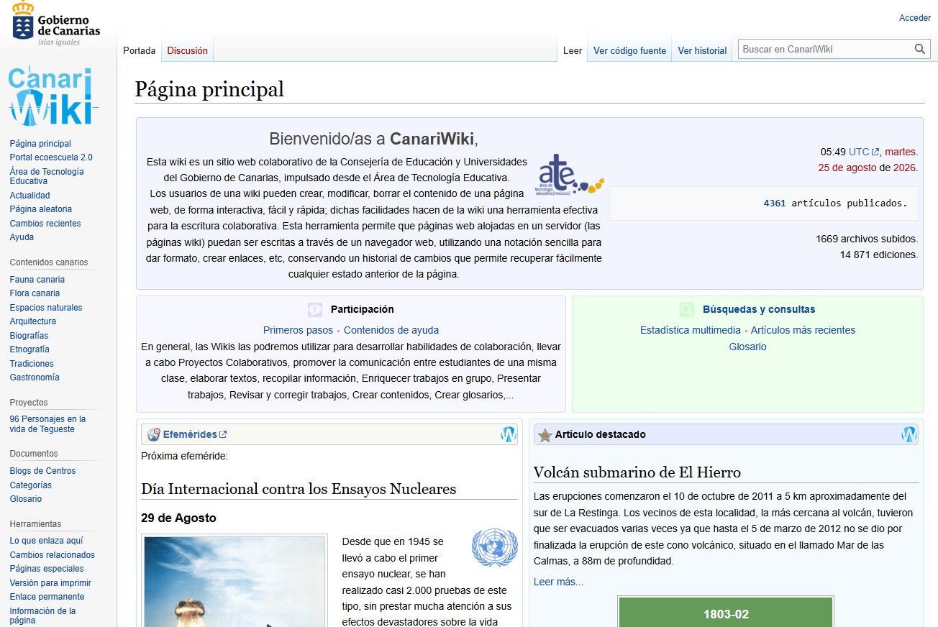Viewport: 938px width, 627px height.
Task: Open Biografías sidebar link
Action: (x=29, y=336)
